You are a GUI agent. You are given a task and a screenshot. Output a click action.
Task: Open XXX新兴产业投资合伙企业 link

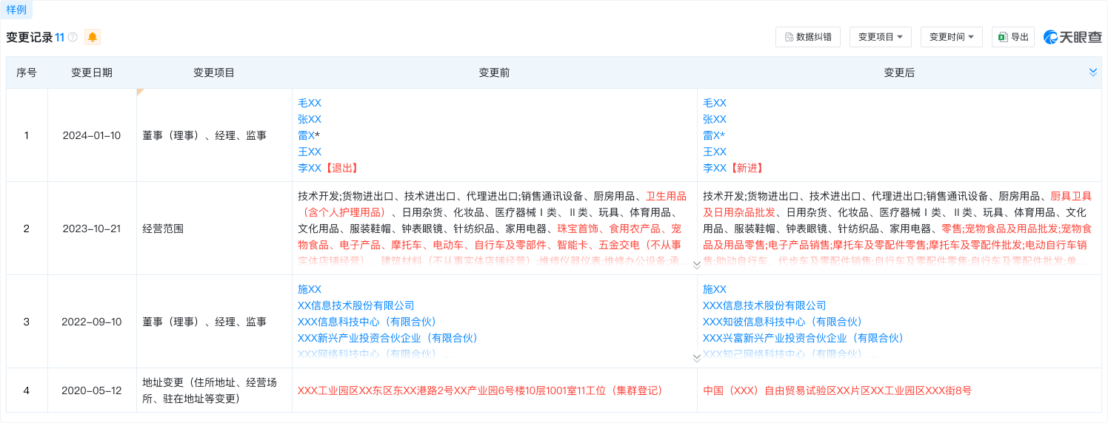tap(388, 338)
